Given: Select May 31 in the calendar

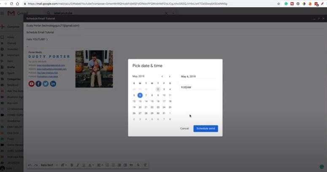Looking at the screenshot, I should click(x=164, y=113).
